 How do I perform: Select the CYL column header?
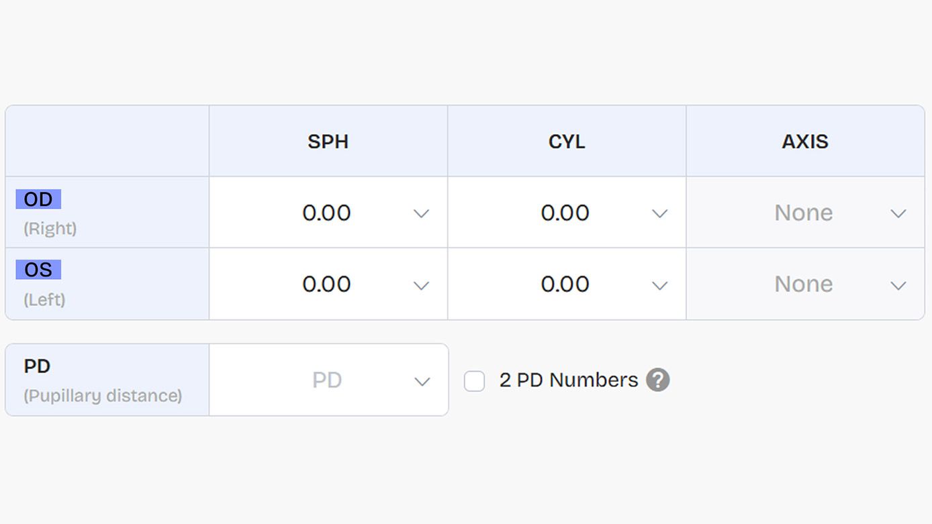566,142
